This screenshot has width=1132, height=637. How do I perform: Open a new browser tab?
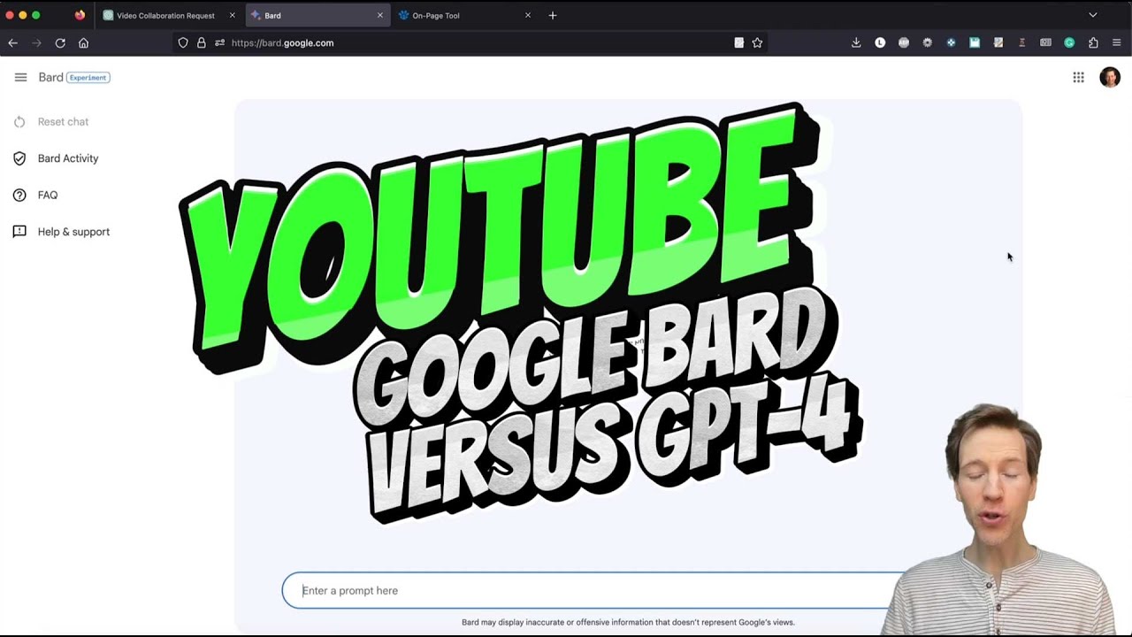[x=553, y=15]
